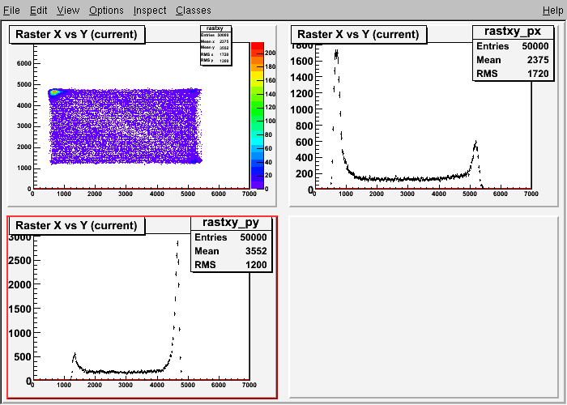Click Entries 50000 in rastxy_px stats
Image resolution: width=567 pixels, height=405 pixels.
[513, 46]
